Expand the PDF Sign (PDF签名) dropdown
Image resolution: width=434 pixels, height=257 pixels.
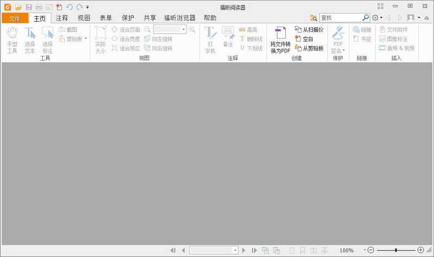pos(339,50)
